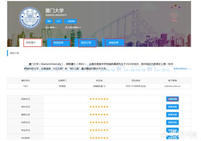
Task: Click the 师资状况 row label
Action: pos(25,99)
